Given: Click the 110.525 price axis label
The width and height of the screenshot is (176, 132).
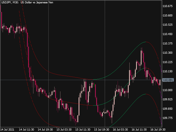Looking at the screenshot, I should 167,25.
